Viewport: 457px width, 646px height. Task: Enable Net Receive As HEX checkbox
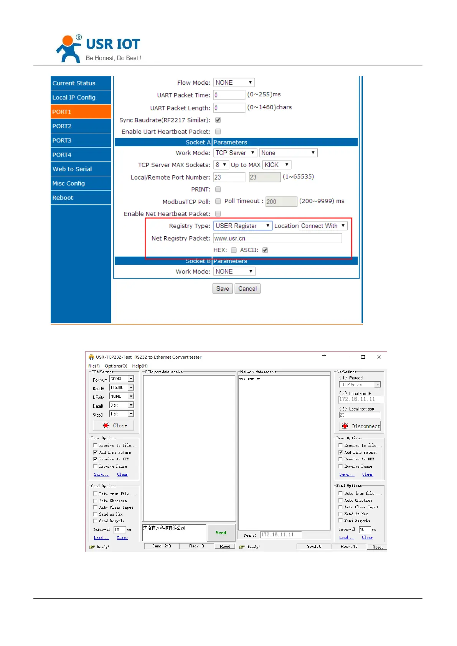(340, 459)
